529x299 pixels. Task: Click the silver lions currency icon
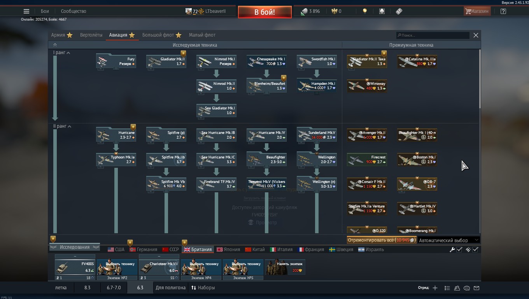pos(304,12)
